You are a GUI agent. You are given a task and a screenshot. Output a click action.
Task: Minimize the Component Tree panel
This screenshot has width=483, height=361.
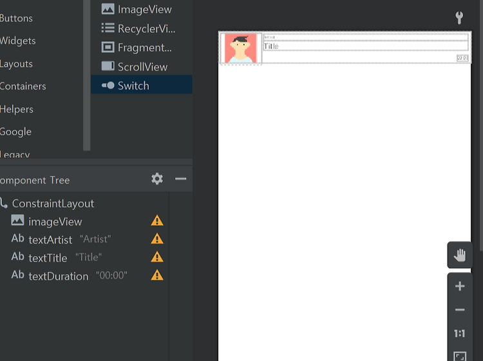point(180,179)
